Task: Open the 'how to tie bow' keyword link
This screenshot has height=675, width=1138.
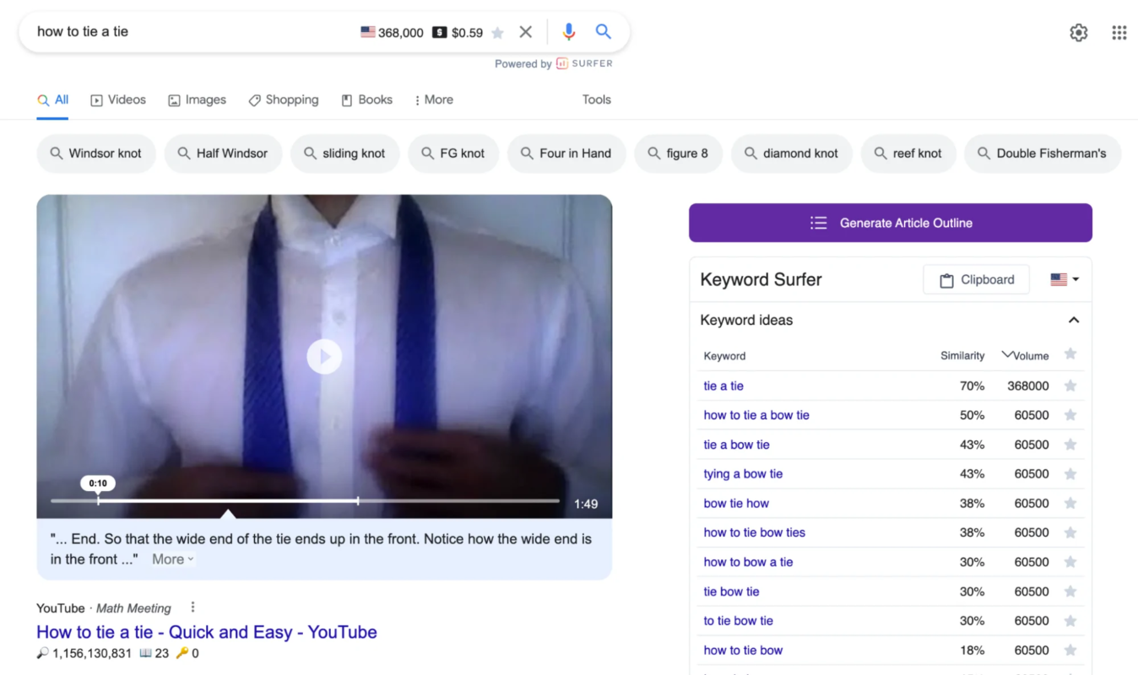Action: (x=743, y=651)
